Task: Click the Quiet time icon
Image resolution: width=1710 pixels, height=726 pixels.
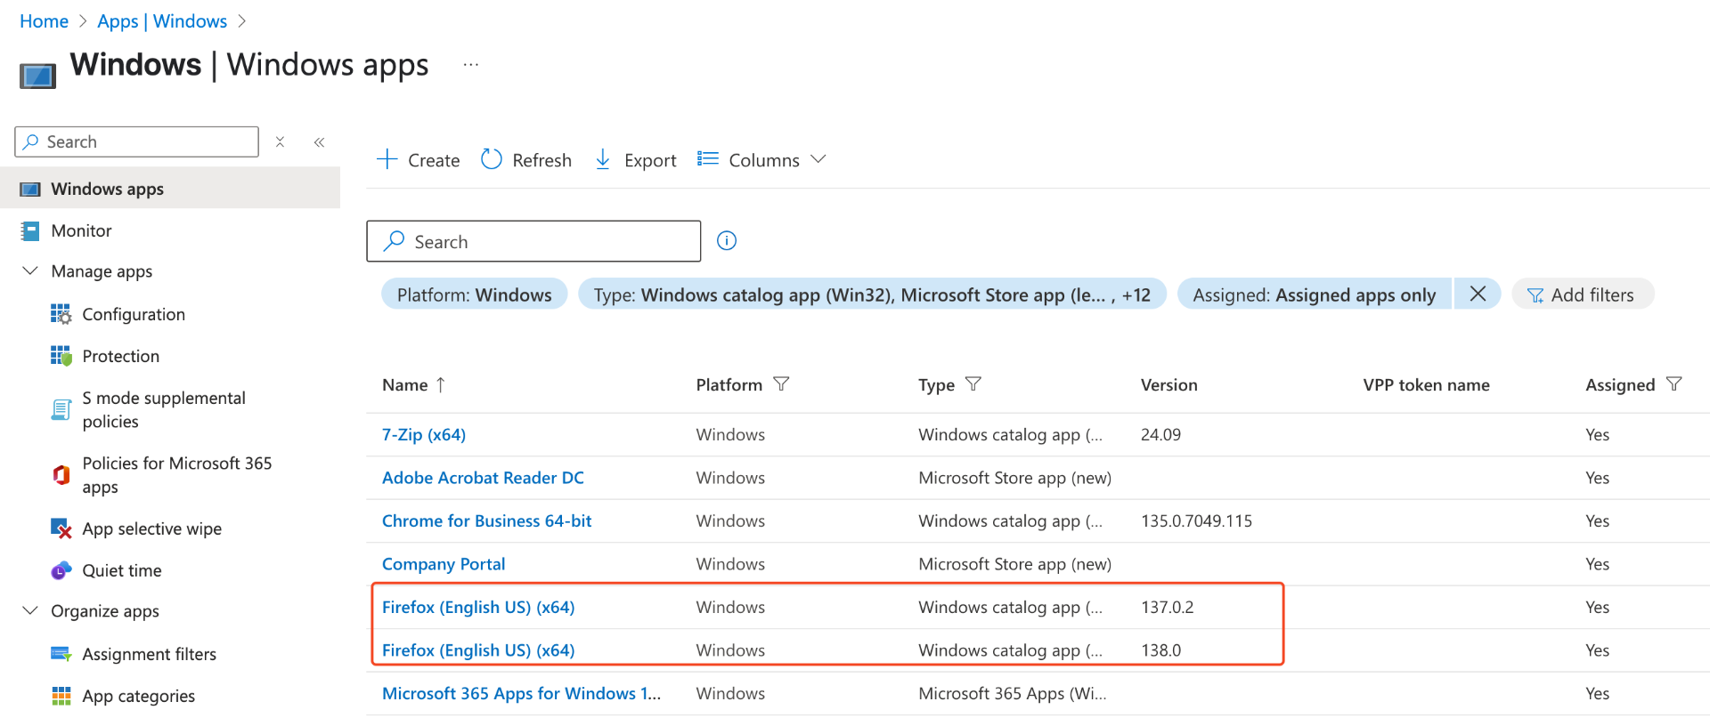Action: tap(61, 570)
